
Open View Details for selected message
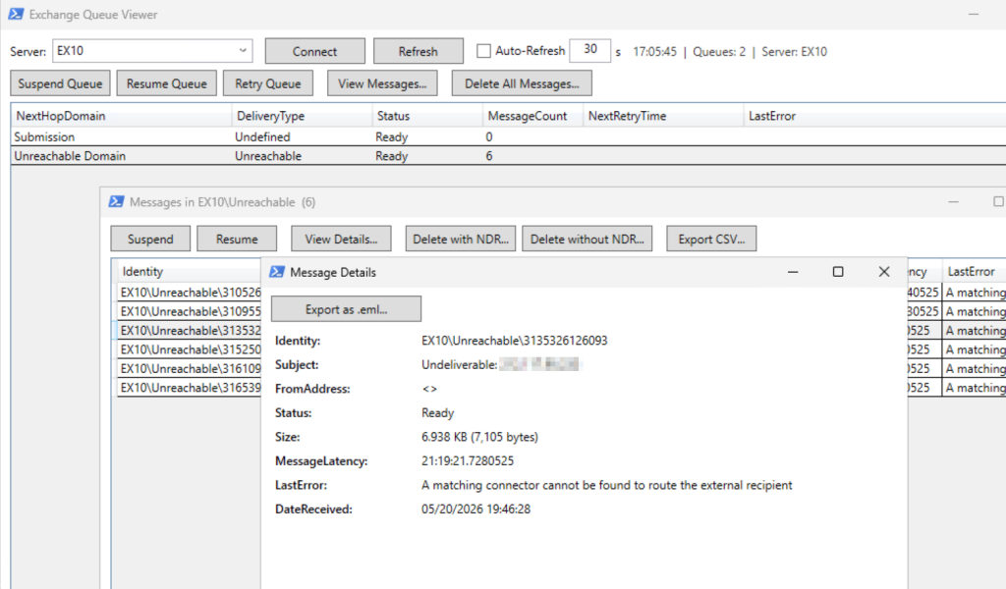point(341,240)
